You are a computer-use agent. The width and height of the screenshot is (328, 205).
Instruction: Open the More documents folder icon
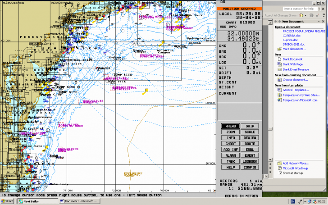tap(280, 49)
